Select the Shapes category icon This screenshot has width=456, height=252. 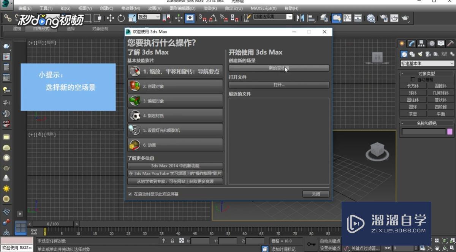[412, 54]
